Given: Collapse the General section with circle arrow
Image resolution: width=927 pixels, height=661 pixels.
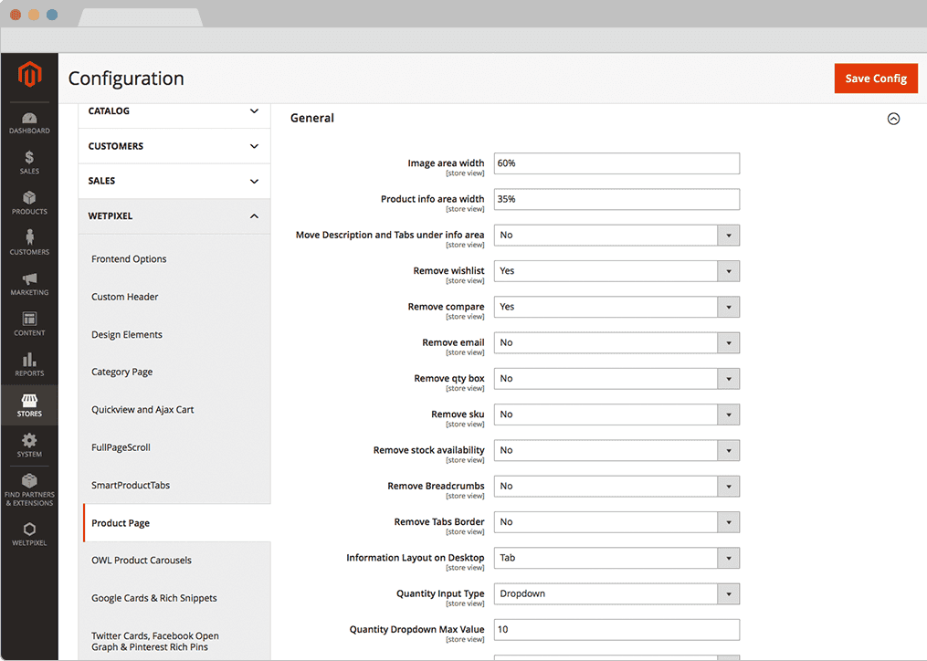Looking at the screenshot, I should [893, 119].
